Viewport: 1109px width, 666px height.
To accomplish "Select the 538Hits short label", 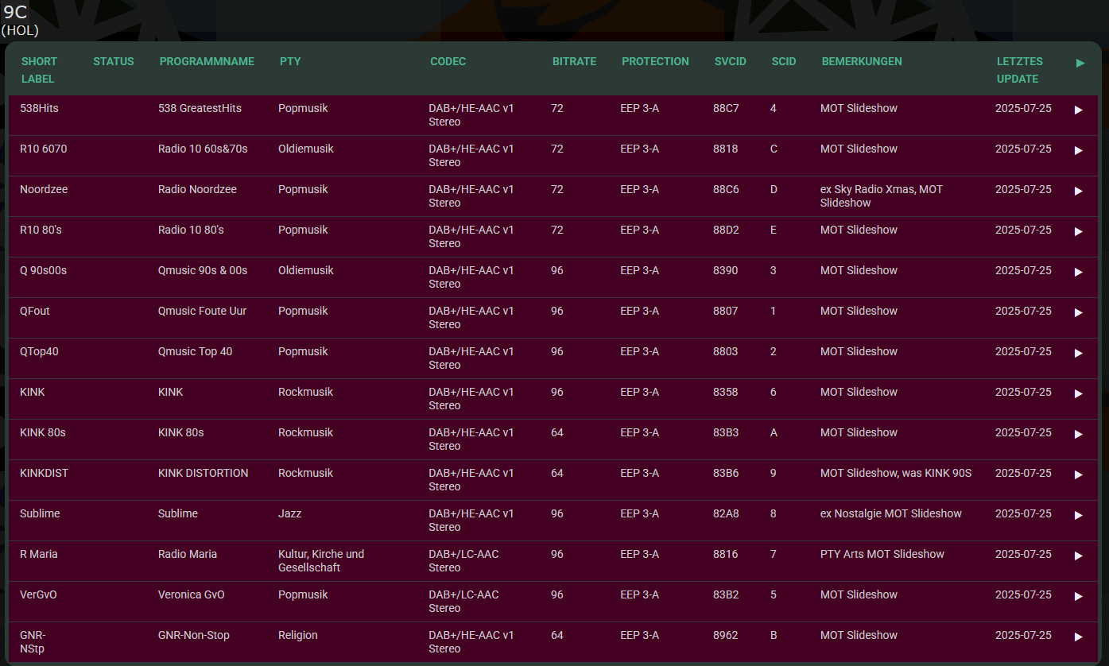I will [39, 108].
